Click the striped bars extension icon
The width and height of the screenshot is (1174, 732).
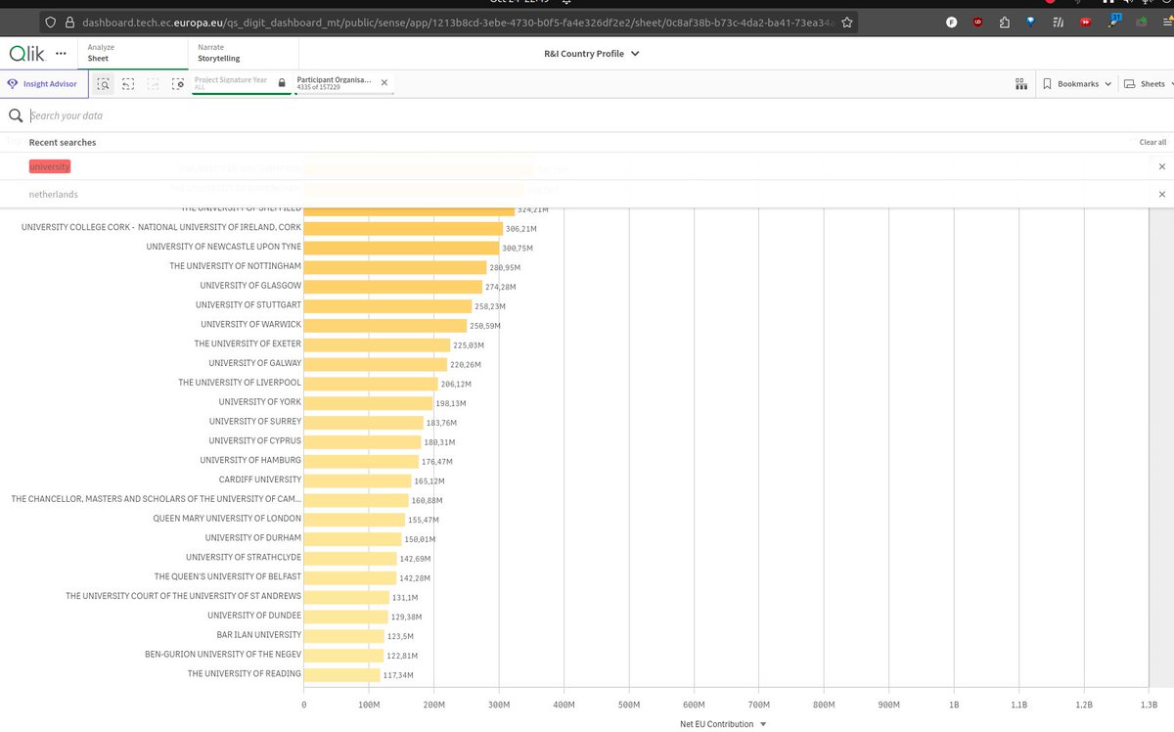point(1059,22)
